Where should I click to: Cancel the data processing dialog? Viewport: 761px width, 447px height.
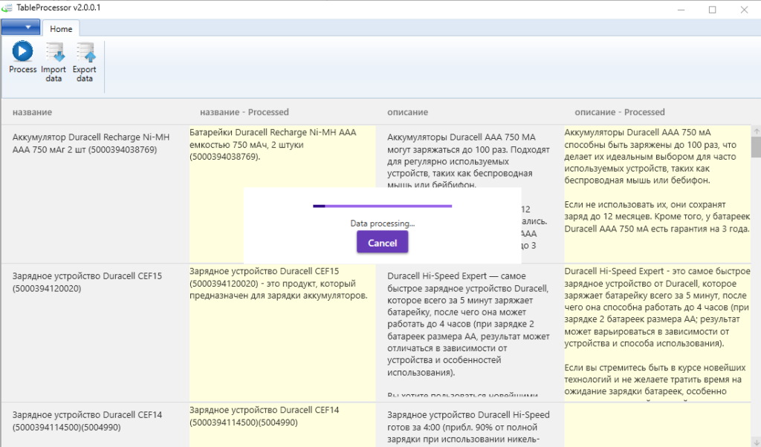pos(383,242)
